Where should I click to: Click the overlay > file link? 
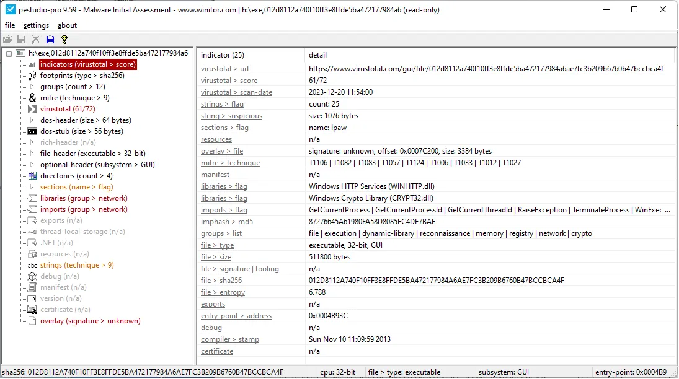tap(222, 151)
